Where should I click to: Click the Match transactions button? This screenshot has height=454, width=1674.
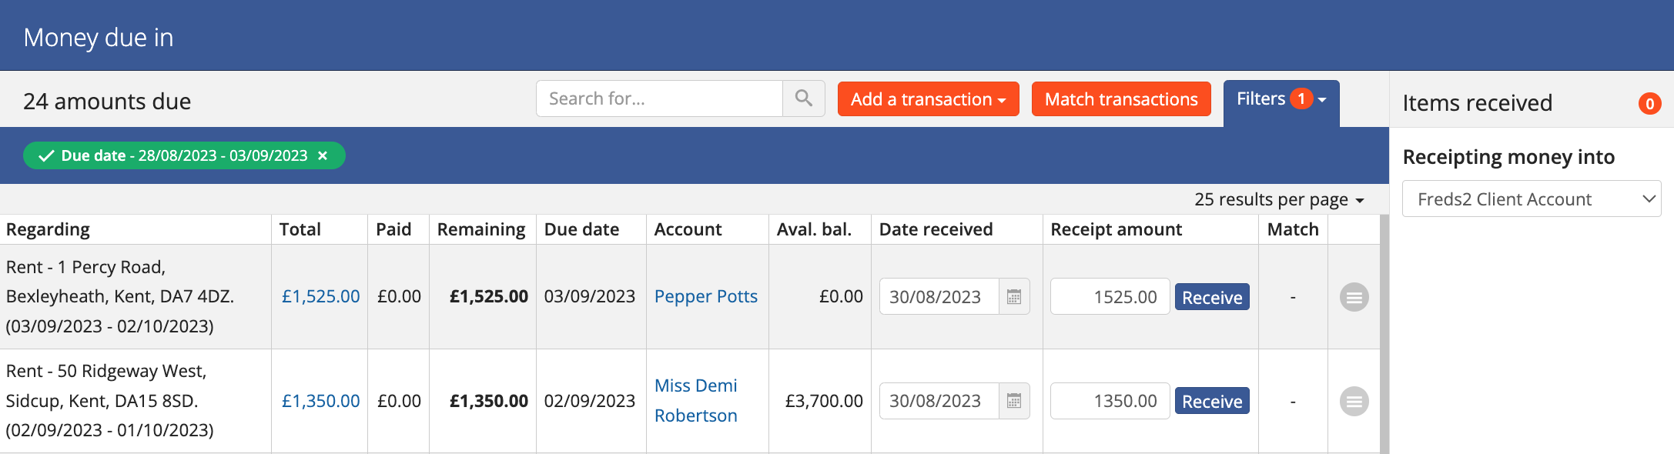pyautogui.click(x=1120, y=99)
